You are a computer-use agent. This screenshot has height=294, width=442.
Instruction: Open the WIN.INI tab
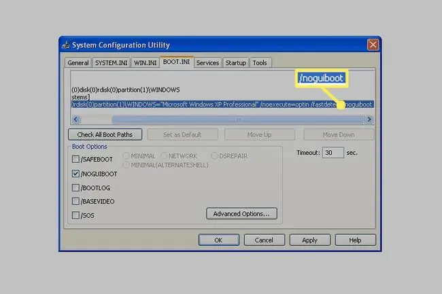145,62
